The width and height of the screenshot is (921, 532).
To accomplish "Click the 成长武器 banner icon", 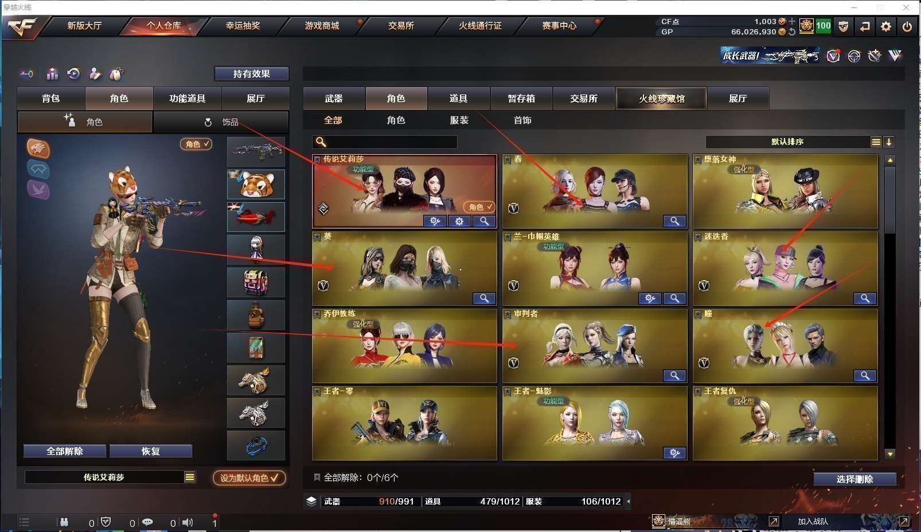I will click(x=770, y=56).
